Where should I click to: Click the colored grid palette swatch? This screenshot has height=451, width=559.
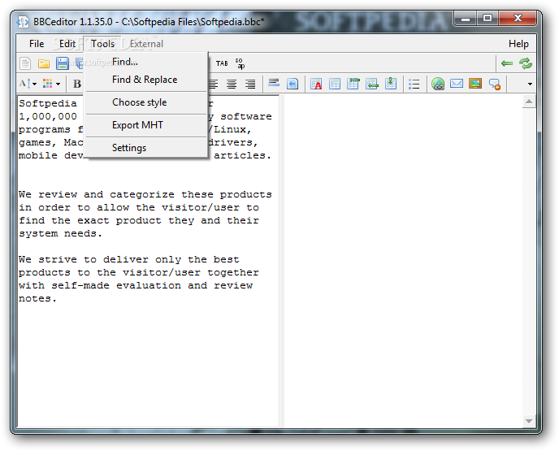tap(47, 84)
